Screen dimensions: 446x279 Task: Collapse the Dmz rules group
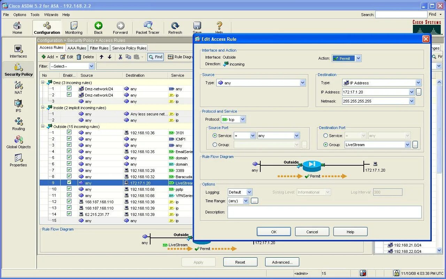[43, 83]
